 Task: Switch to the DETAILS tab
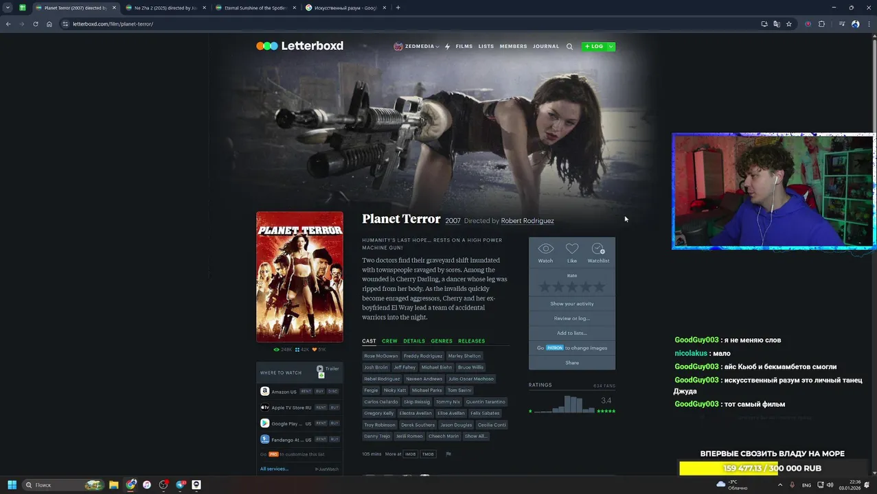tap(414, 341)
